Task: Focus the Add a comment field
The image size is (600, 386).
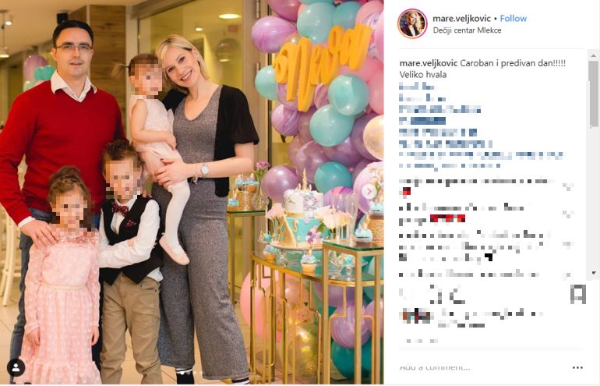Action: [482, 367]
